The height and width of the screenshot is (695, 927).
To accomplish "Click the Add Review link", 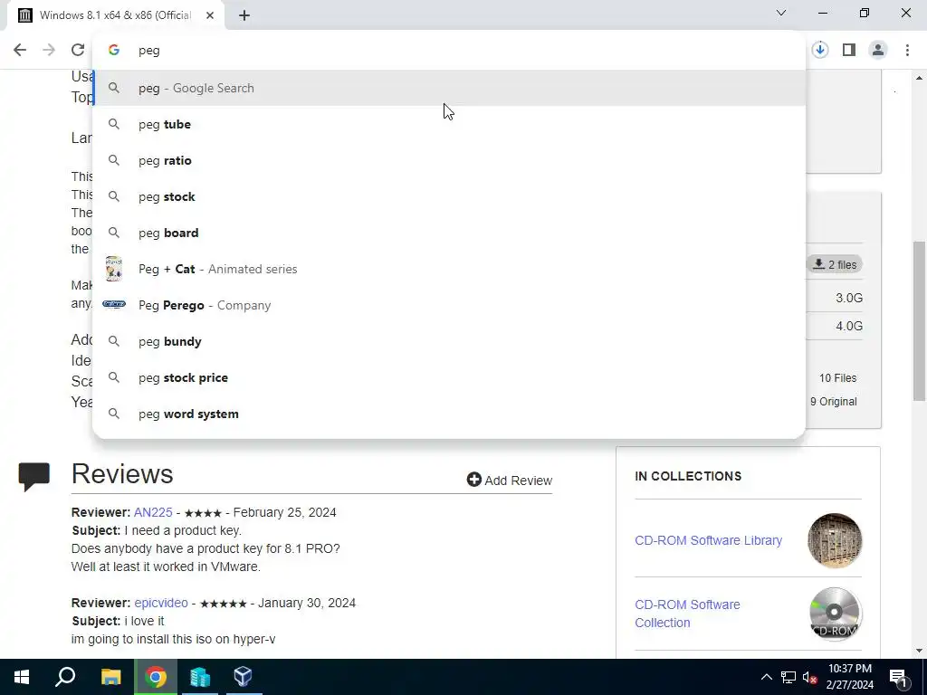I will [510, 480].
